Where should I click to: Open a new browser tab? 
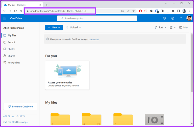[x=47, y=5]
